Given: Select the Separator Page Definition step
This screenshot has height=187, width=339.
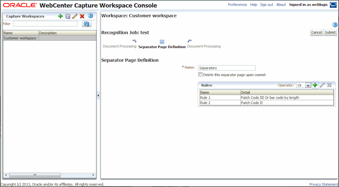Looking at the screenshot, I should point(162,47).
